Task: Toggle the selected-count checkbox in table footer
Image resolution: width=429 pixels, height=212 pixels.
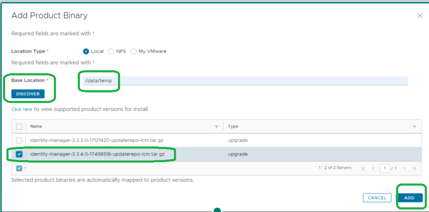Action: point(19,168)
